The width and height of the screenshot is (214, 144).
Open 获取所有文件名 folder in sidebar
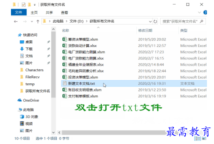[38, 91]
